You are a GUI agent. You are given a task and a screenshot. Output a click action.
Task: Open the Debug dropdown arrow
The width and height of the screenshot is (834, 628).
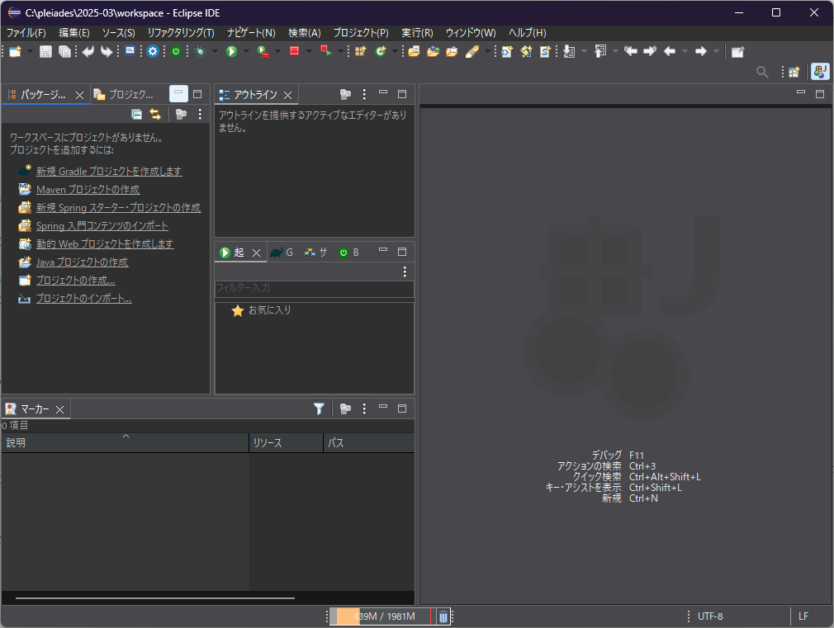point(215,52)
